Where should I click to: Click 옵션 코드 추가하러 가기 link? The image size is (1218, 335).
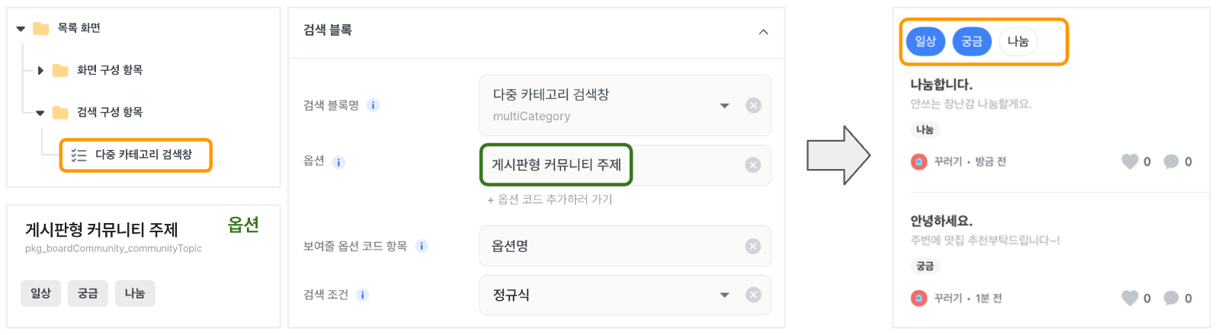coord(550,199)
